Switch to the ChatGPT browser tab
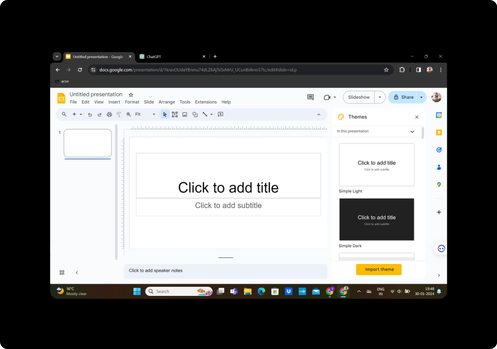The image size is (497, 349). pyautogui.click(x=173, y=56)
